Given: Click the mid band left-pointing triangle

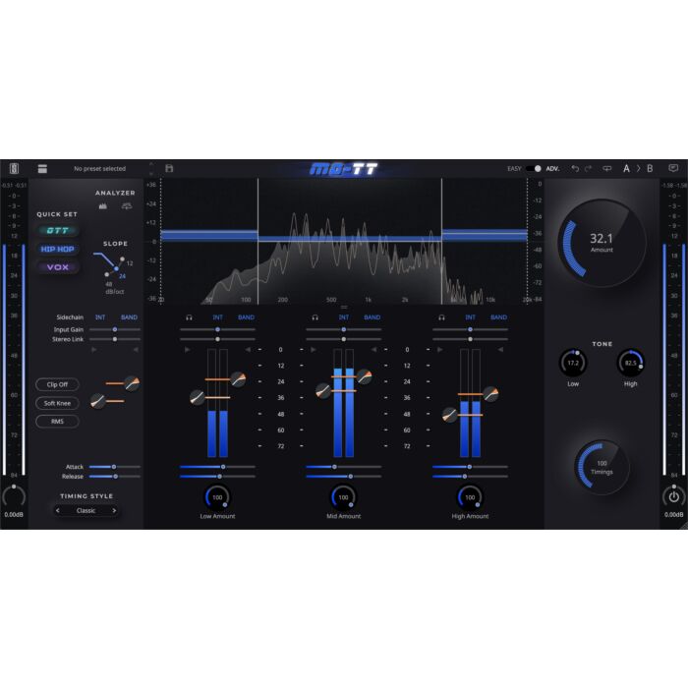Looking at the screenshot, I should pos(373,350).
